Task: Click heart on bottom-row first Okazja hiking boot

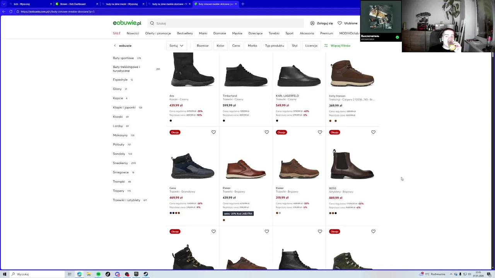Action: (x=213, y=231)
